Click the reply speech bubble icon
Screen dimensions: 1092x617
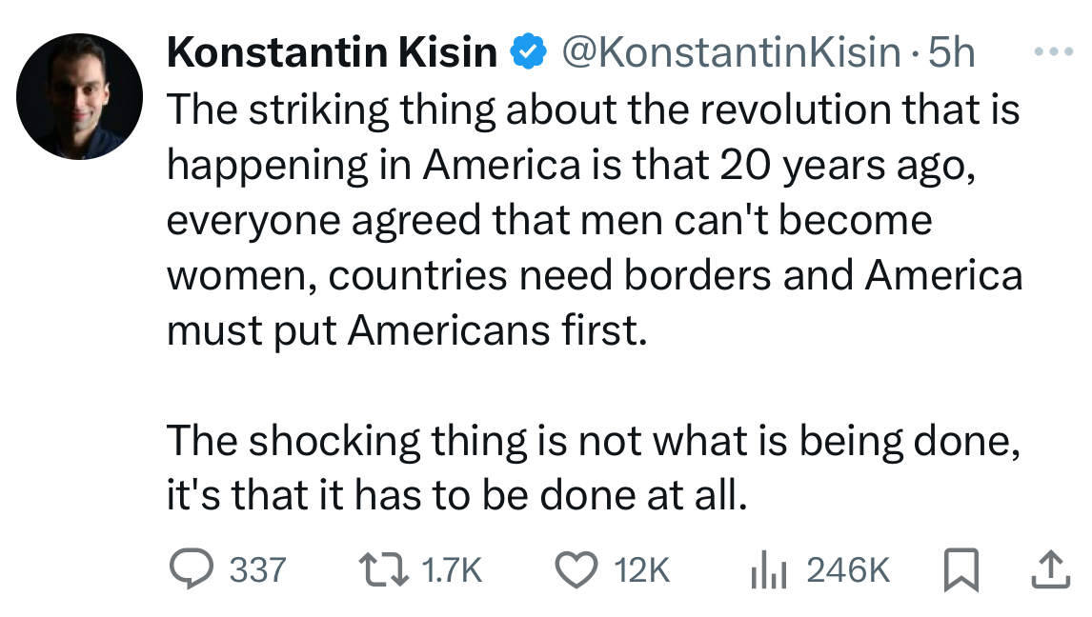[190, 569]
